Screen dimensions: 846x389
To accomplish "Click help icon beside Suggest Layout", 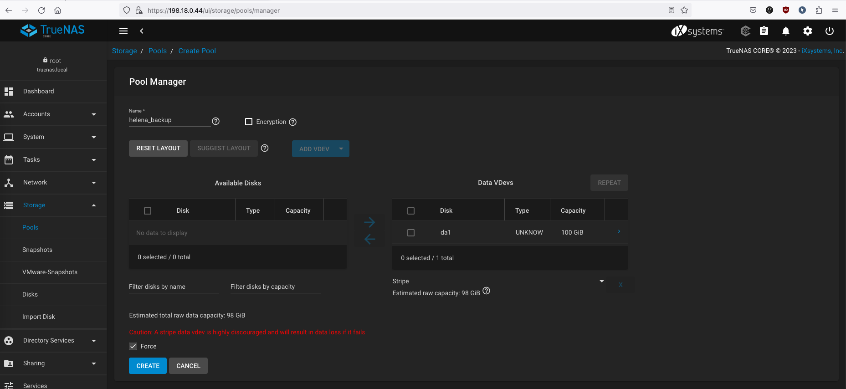I will (265, 148).
